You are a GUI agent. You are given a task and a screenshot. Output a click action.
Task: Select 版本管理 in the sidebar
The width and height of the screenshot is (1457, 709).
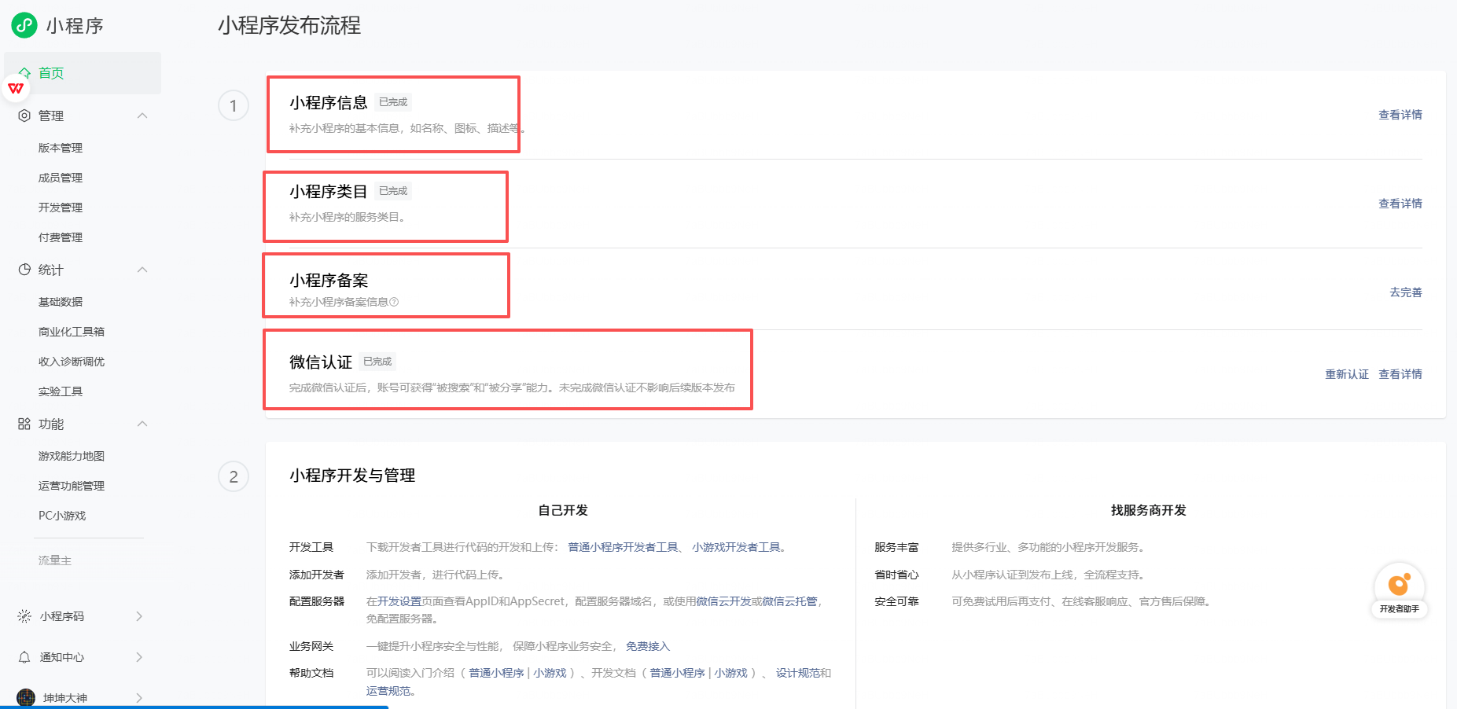[60, 147]
